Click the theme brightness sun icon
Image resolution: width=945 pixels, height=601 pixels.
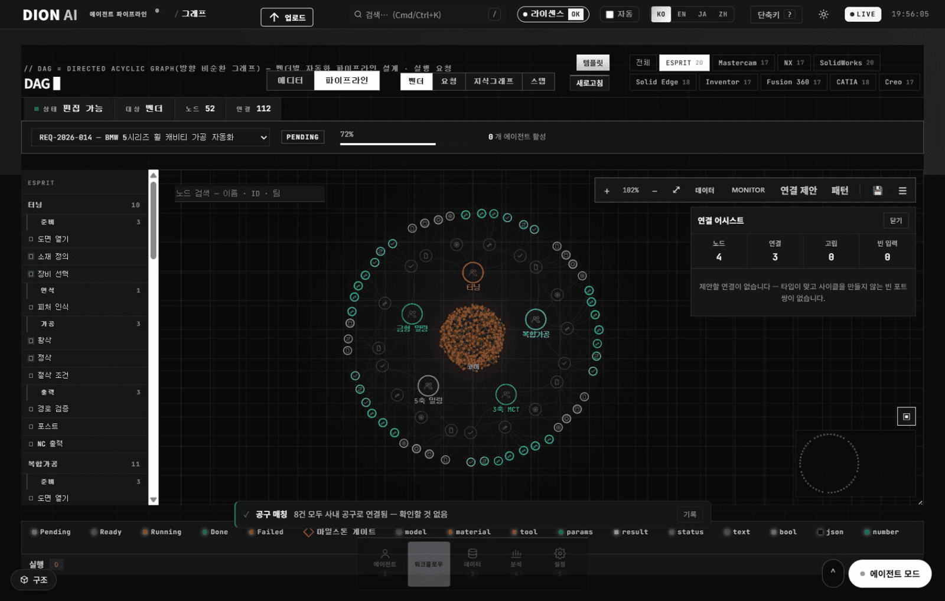823,14
